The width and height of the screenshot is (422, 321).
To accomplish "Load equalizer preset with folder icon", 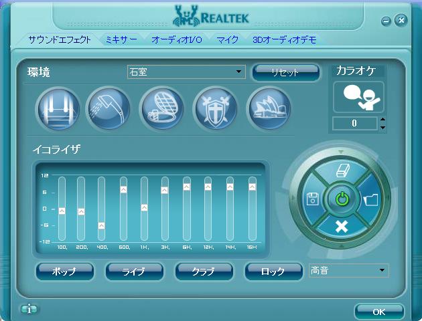I will coord(370,199).
